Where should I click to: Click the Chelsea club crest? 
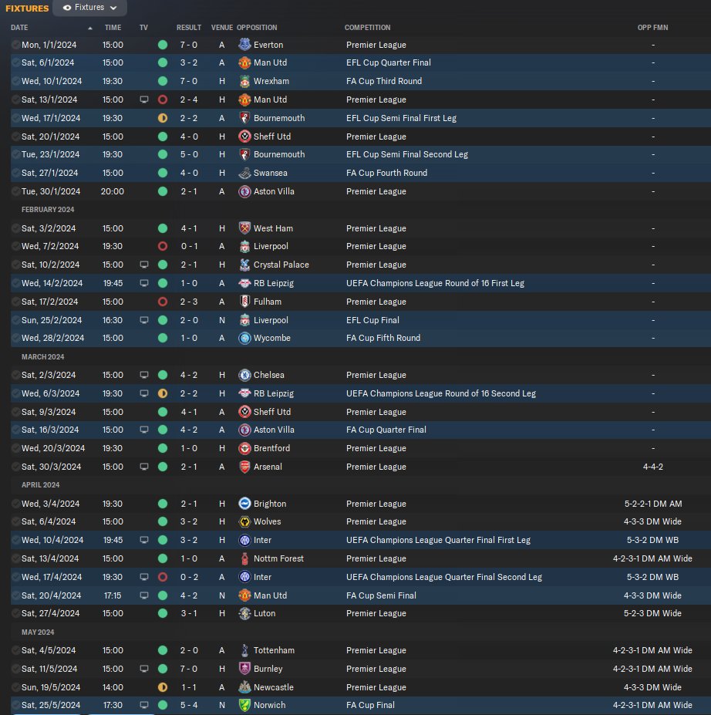pyautogui.click(x=244, y=375)
